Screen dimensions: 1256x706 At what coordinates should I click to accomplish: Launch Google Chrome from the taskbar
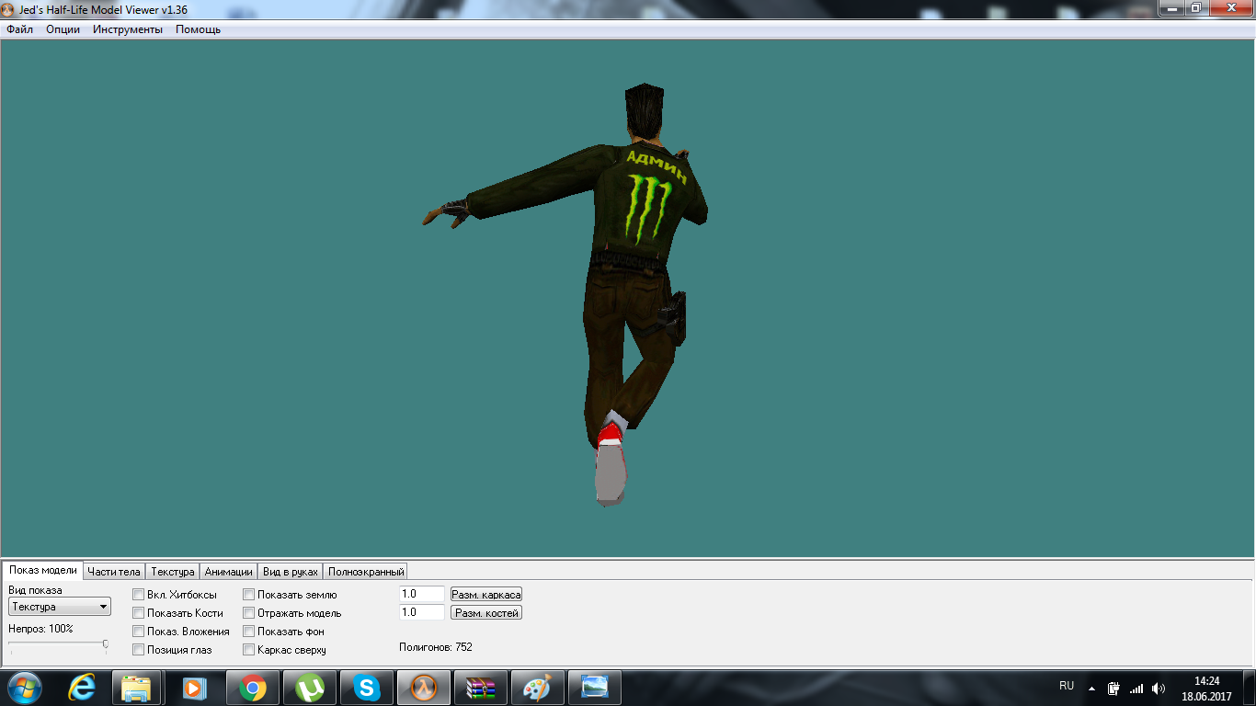pos(253,688)
